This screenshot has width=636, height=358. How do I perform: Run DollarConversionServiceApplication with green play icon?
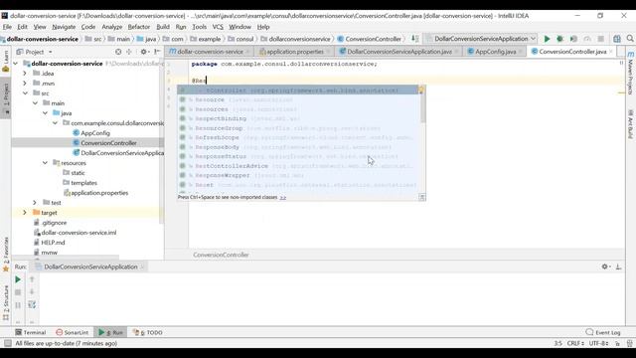point(547,39)
